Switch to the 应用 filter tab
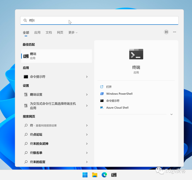The height and width of the screenshot is (180, 192). coord(37,33)
